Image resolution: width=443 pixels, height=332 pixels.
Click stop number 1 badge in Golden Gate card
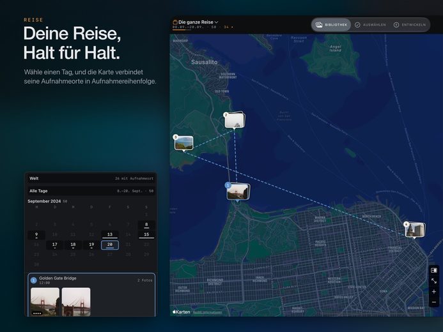(33, 280)
